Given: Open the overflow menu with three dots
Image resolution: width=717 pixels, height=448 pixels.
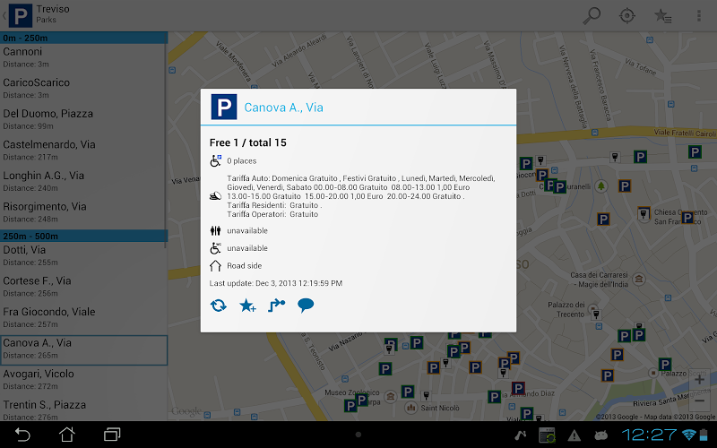Looking at the screenshot, I should (x=699, y=15).
